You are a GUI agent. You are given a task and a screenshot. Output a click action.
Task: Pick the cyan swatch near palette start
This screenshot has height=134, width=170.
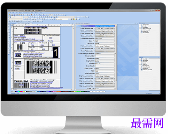(x=18, y=91)
